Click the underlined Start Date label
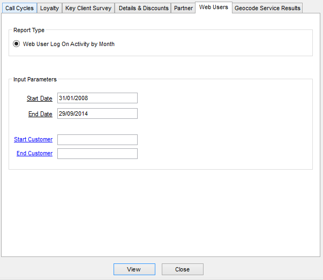 click(x=40, y=99)
